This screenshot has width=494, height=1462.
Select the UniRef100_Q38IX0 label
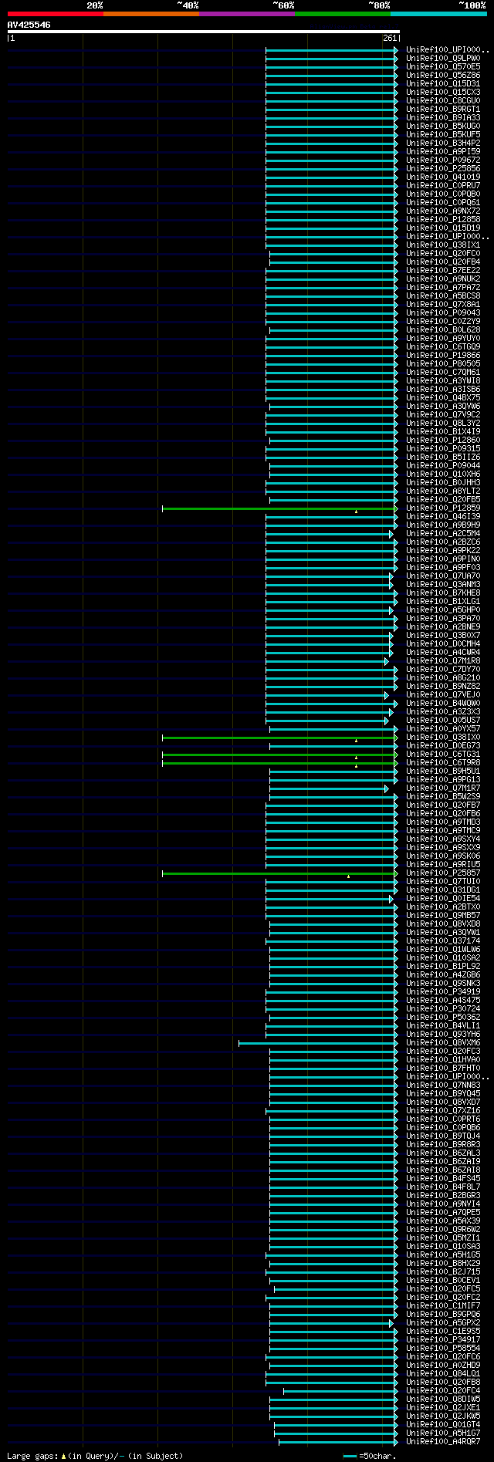tap(443, 738)
